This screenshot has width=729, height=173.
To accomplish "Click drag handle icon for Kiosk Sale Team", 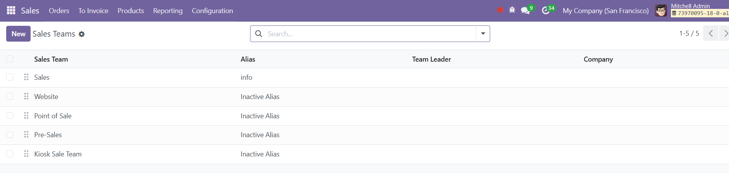I will click(x=26, y=154).
